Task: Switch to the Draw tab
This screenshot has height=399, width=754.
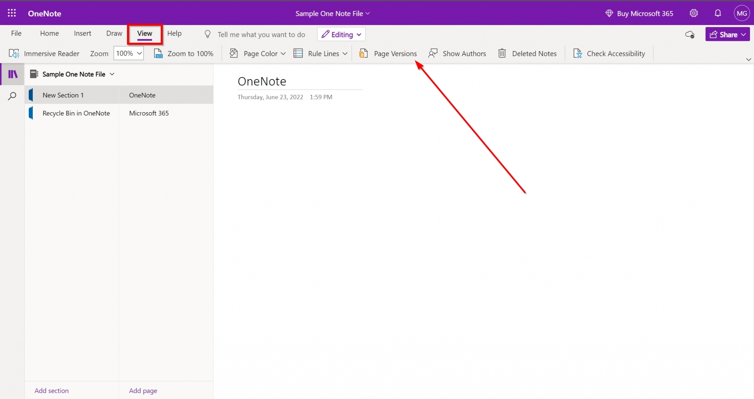Action: coord(114,33)
